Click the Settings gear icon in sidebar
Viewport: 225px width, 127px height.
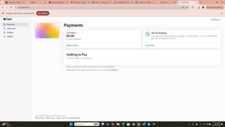[4, 33]
